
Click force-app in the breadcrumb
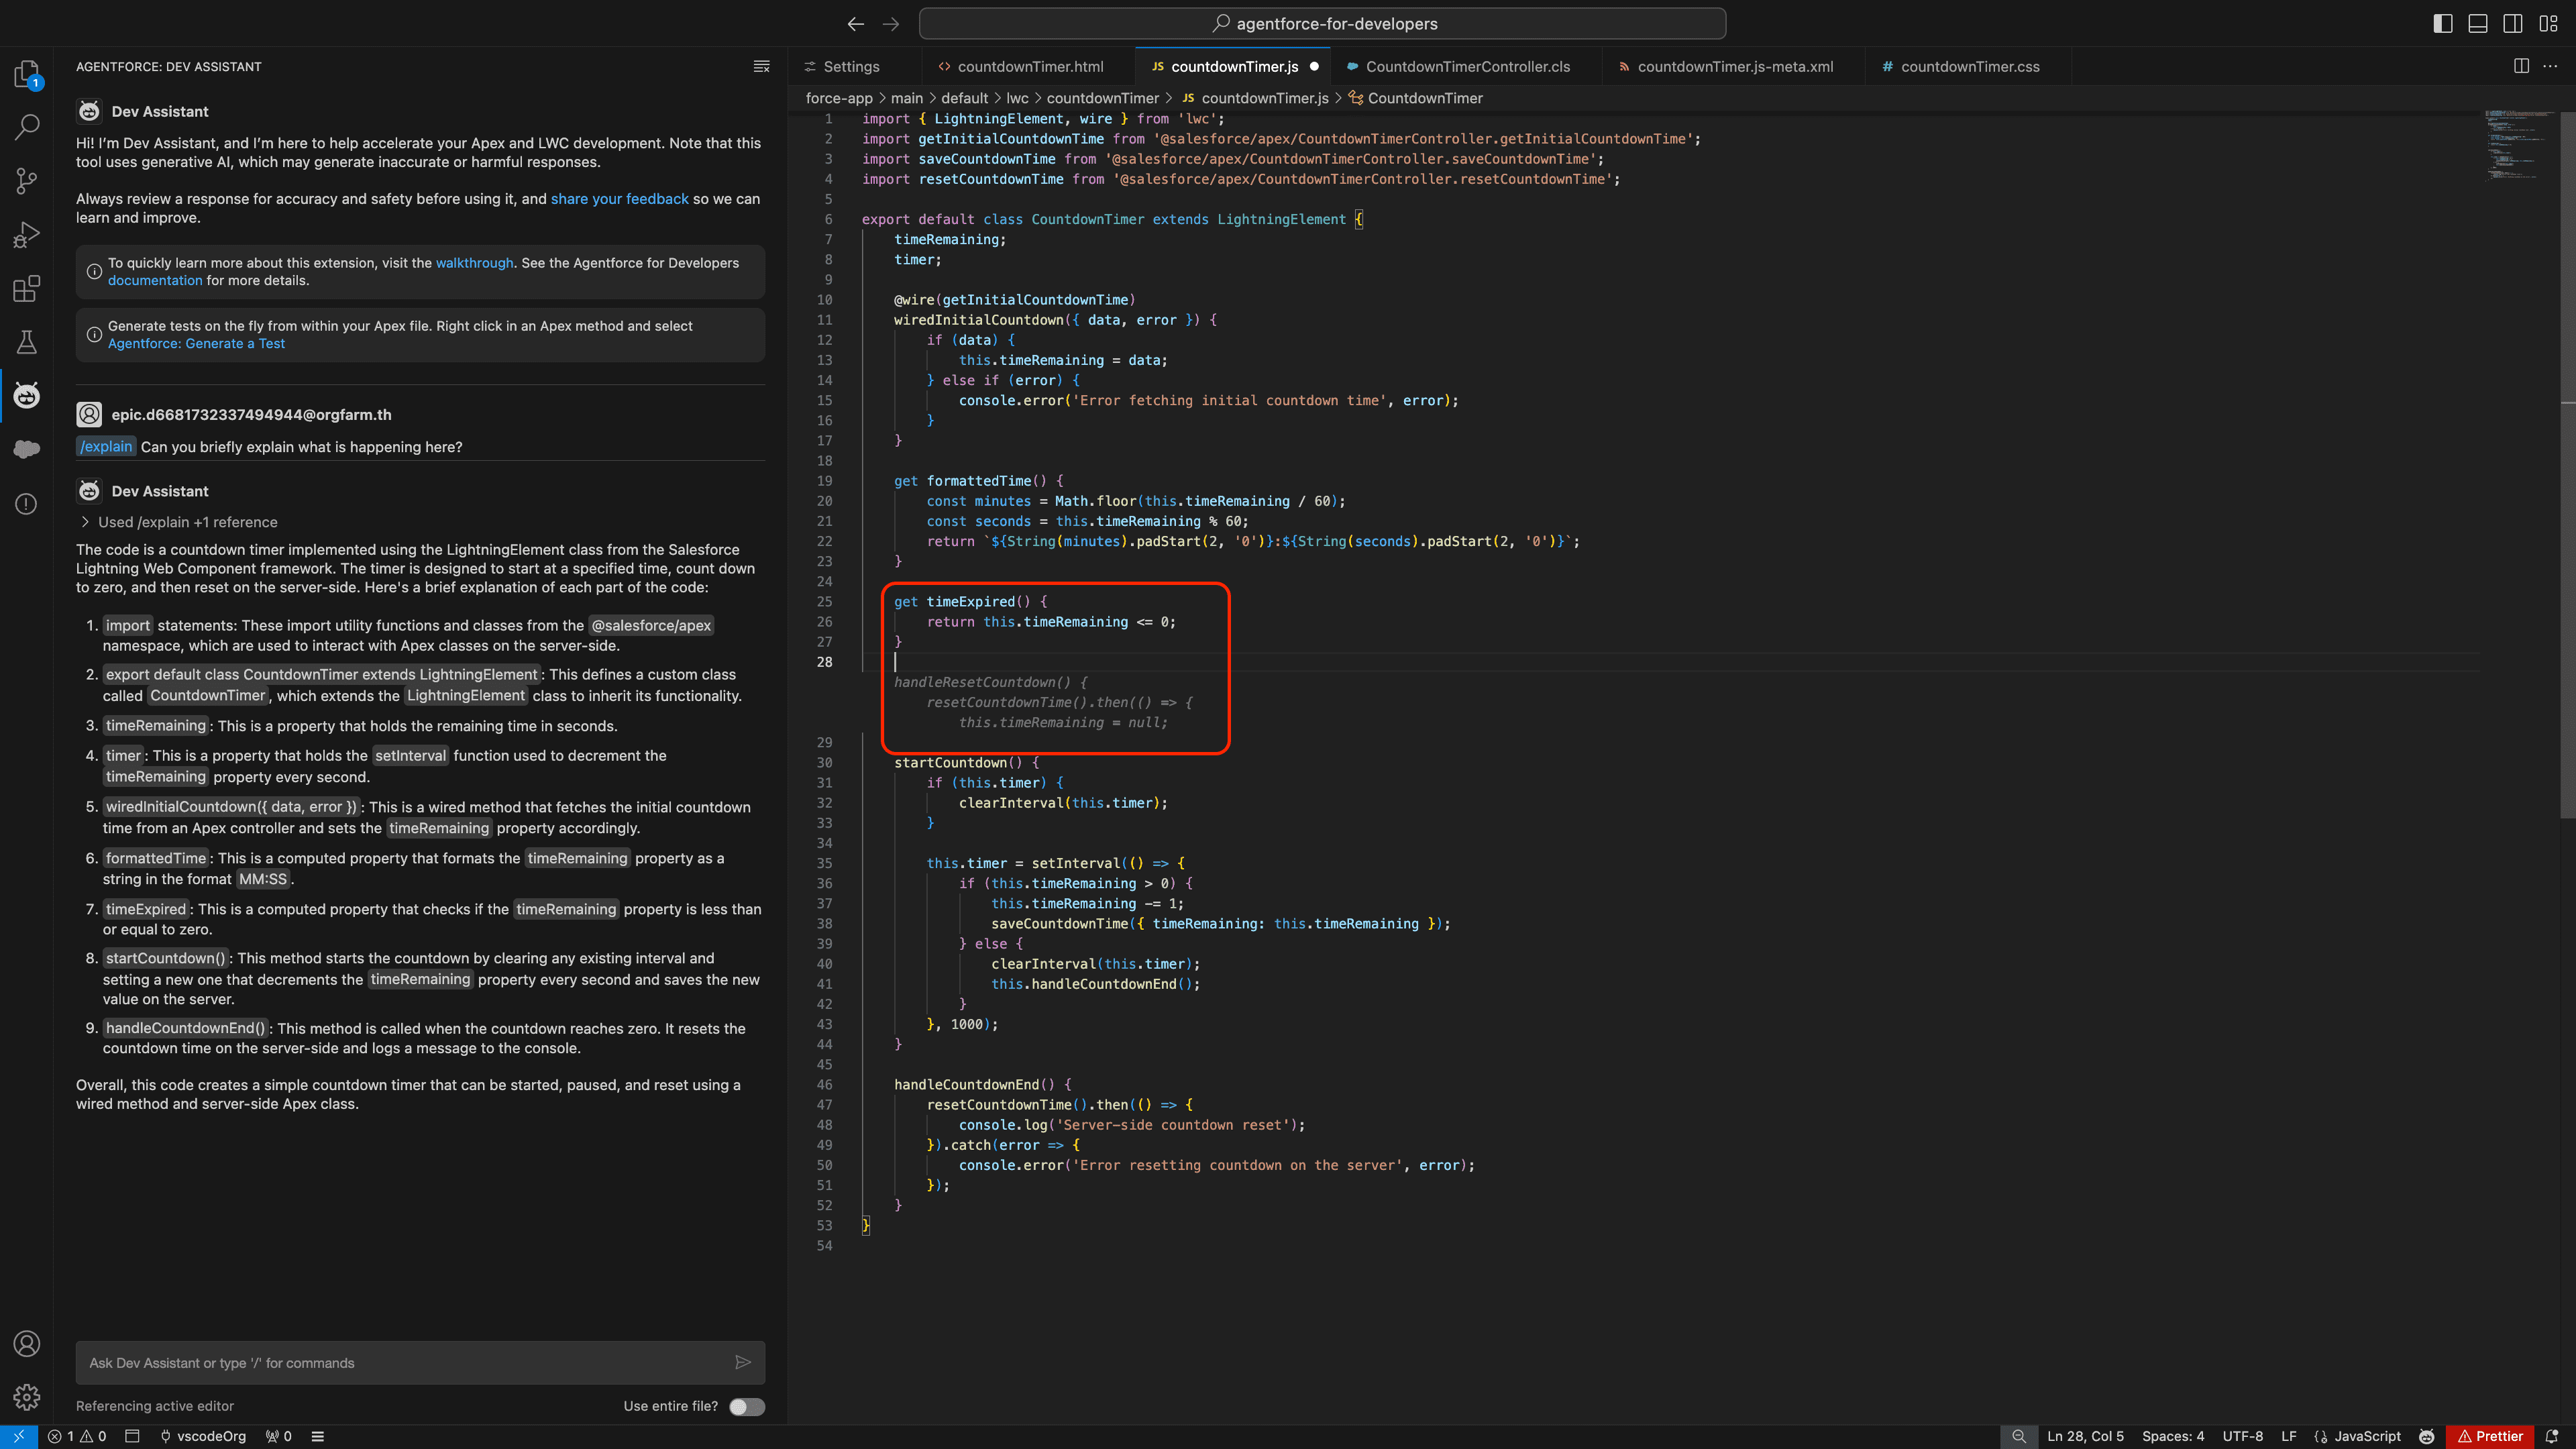click(x=839, y=98)
